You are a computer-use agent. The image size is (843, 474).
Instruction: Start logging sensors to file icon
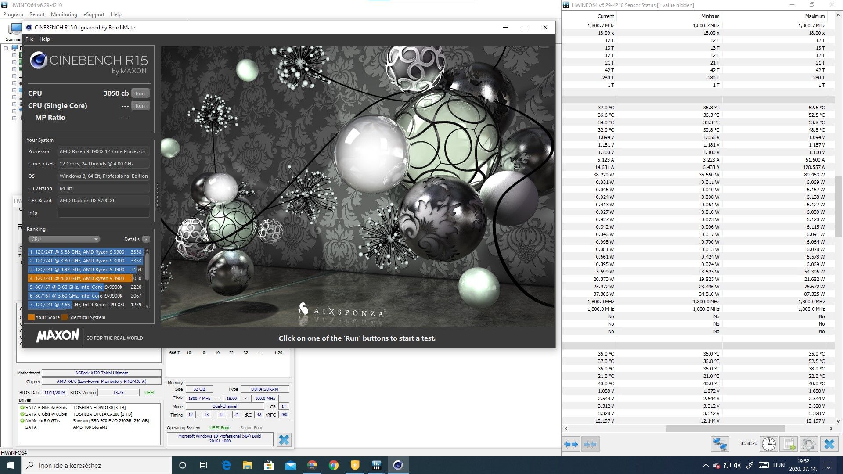pos(789,444)
